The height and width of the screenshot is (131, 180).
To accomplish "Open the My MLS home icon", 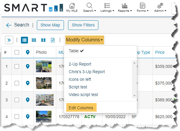I will tap(72, 7).
